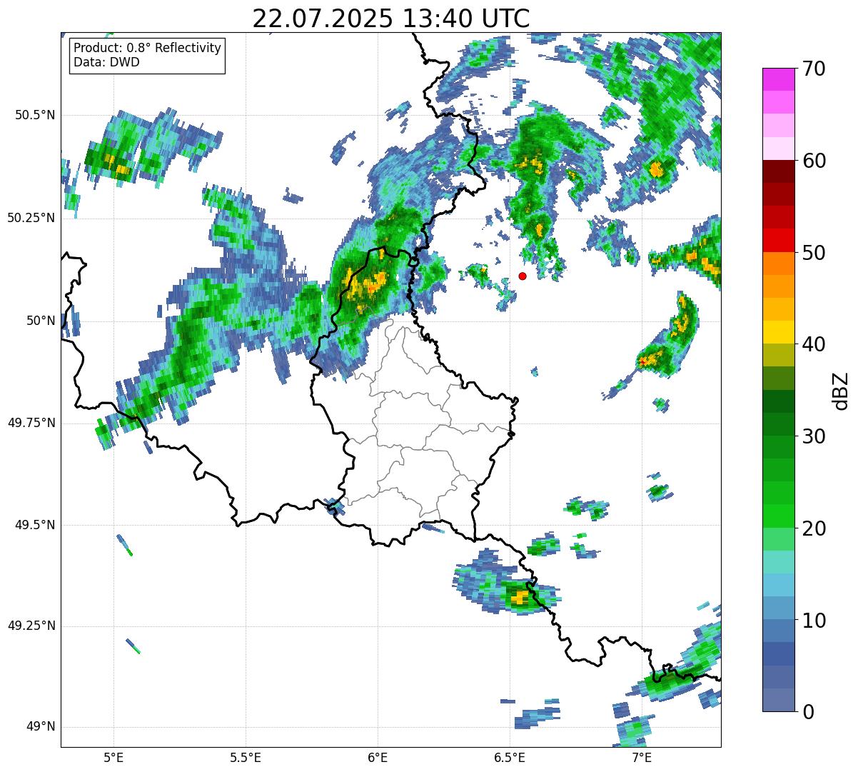Click the 7°E longitude label

point(642,757)
